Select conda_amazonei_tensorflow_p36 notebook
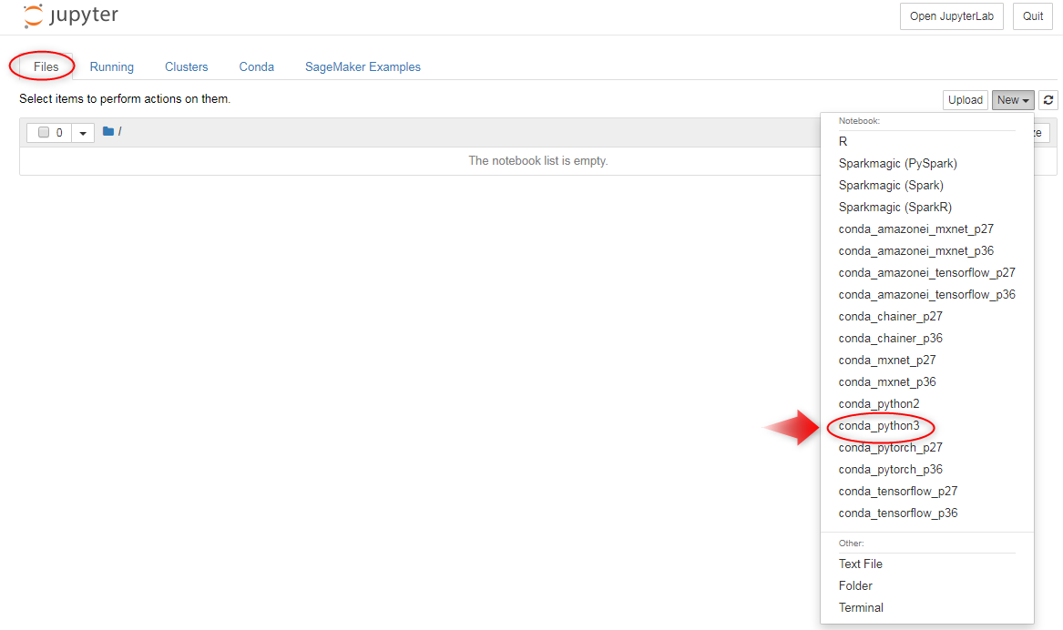1063x630 pixels. pos(926,294)
